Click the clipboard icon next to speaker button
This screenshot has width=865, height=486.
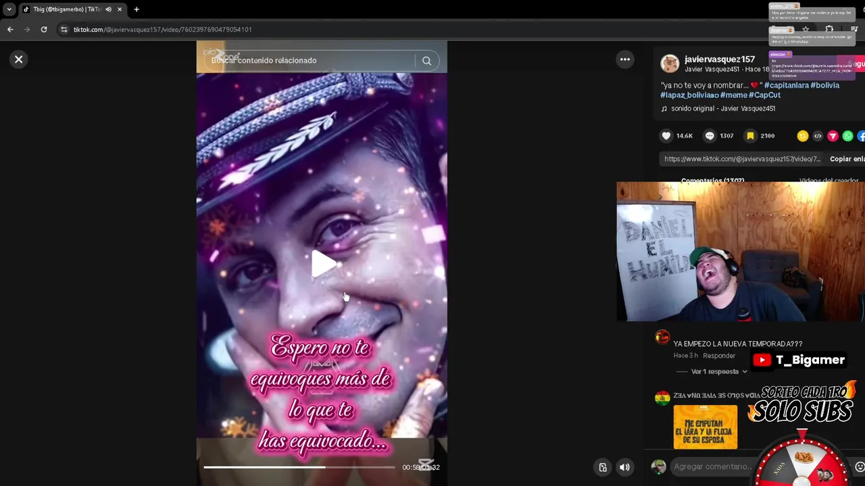coord(603,467)
